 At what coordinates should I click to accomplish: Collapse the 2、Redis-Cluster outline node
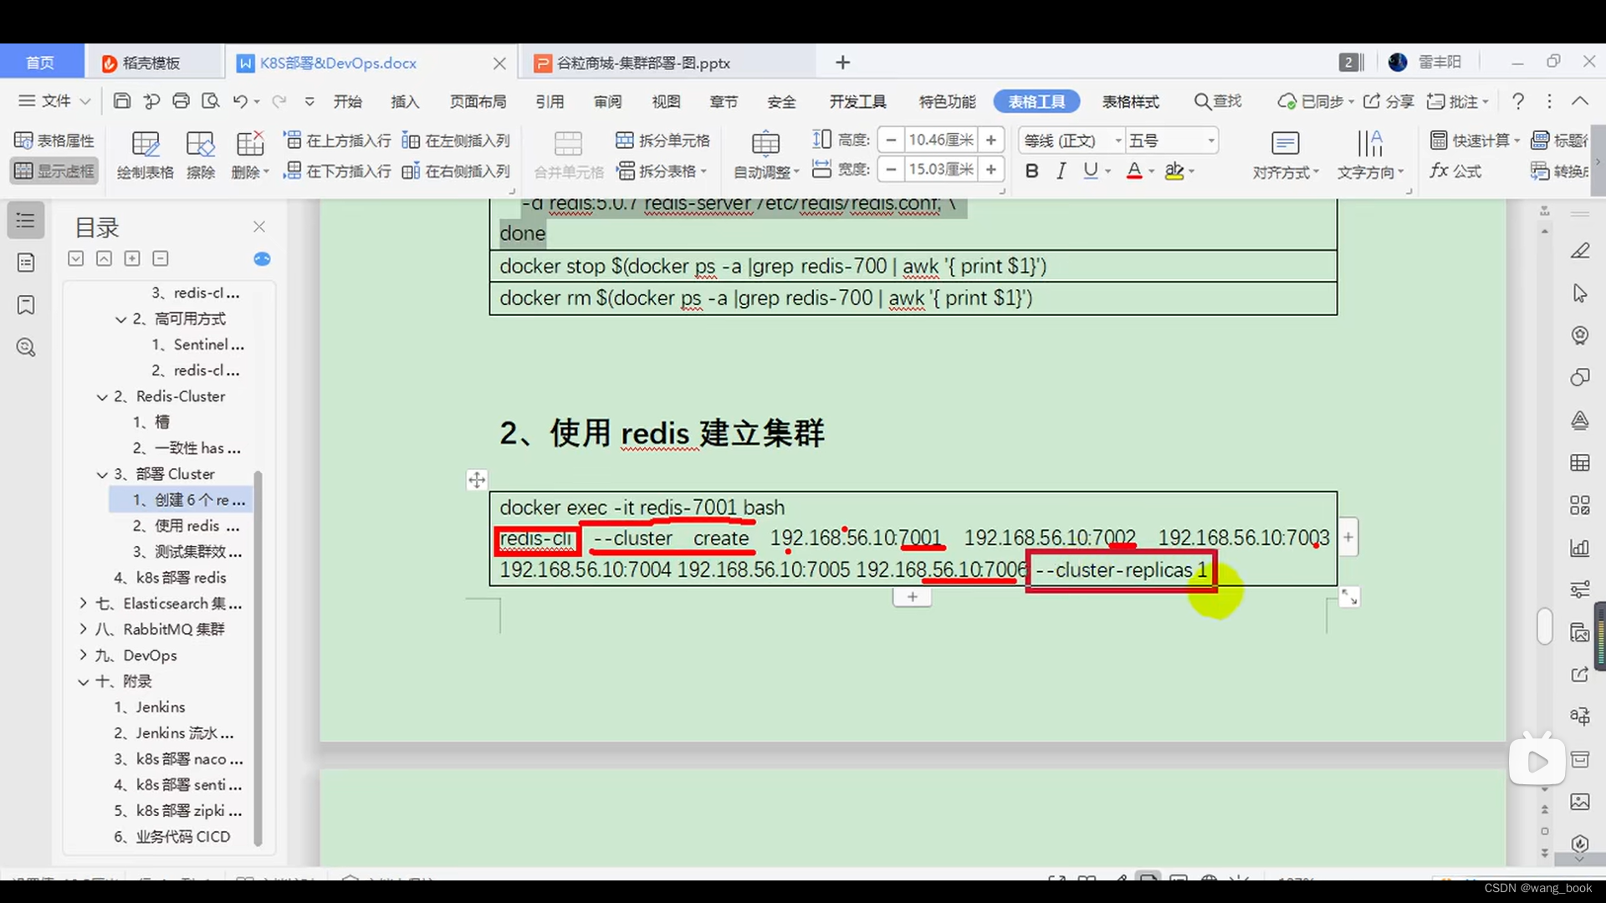102,396
